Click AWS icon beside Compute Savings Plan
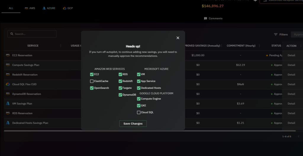This screenshot has height=156, width=303. [x=8, y=65]
